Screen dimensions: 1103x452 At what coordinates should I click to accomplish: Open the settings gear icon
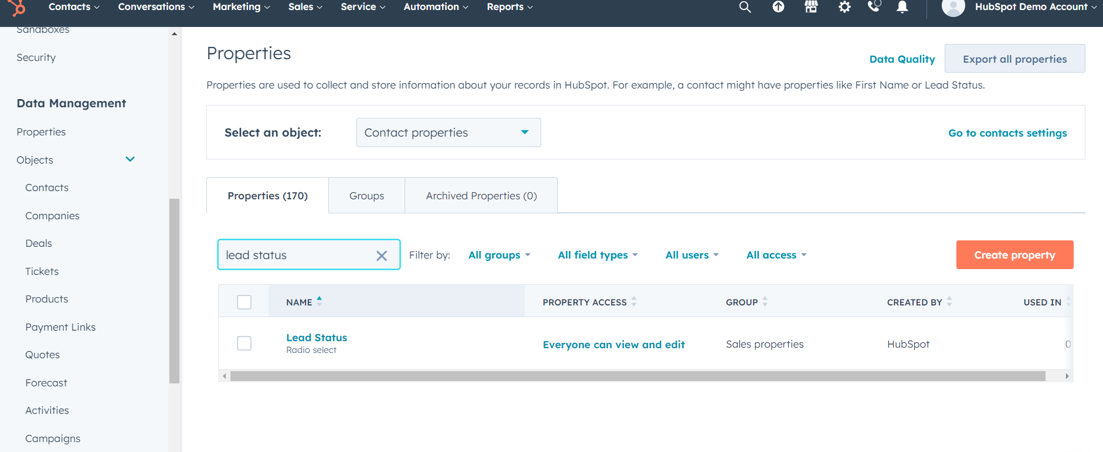tap(844, 7)
